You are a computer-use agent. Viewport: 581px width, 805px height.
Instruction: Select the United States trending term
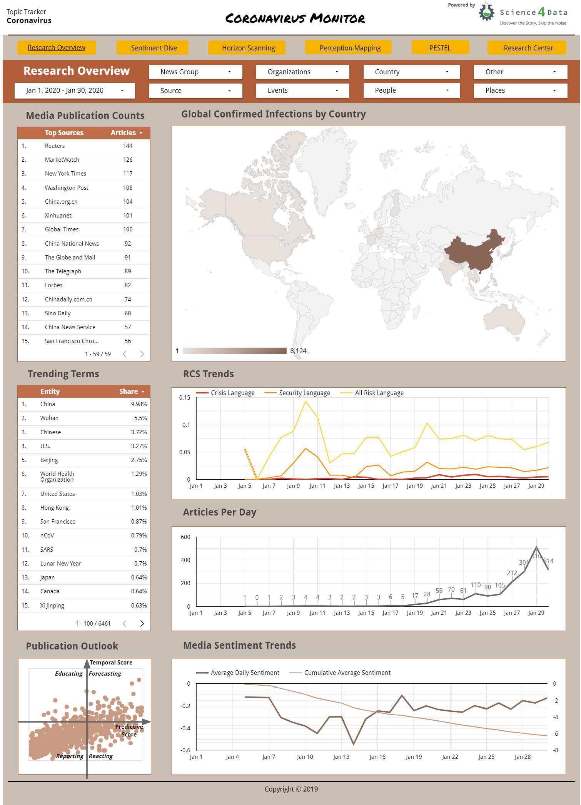point(84,494)
